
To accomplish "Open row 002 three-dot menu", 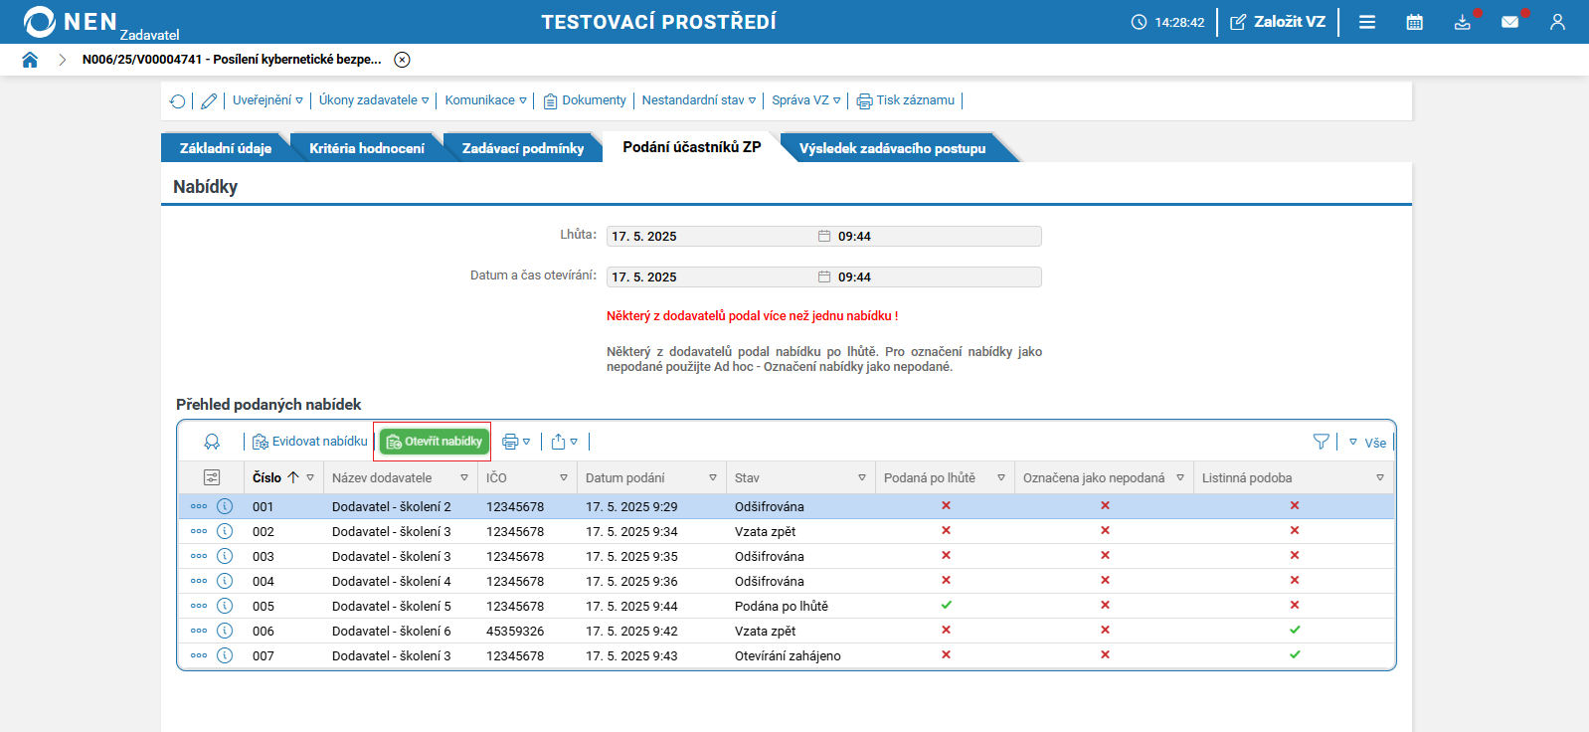I will (x=199, y=531).
